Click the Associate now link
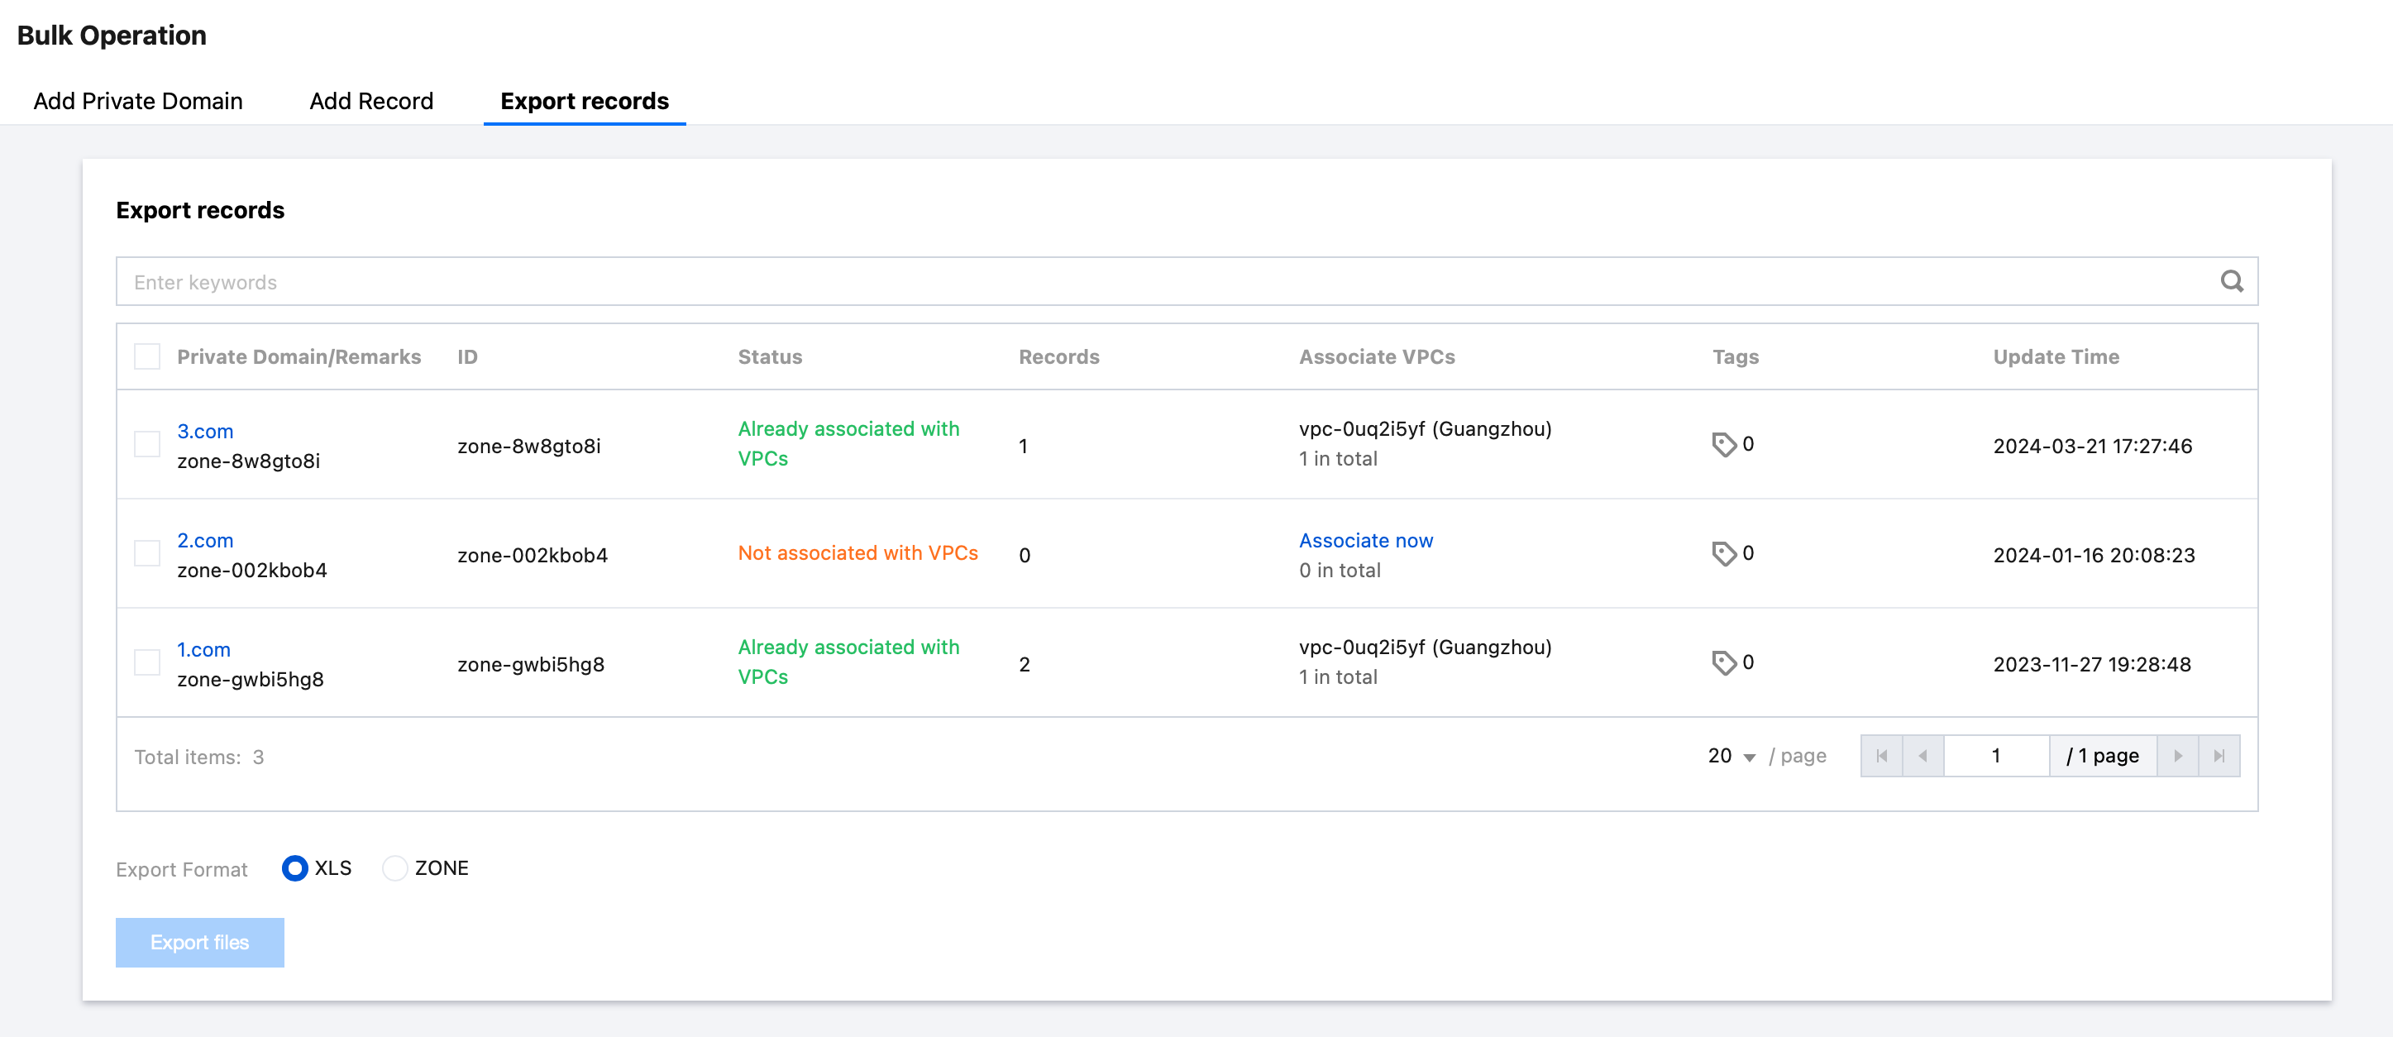Screen dimensions: 2393x1037 1364,541
